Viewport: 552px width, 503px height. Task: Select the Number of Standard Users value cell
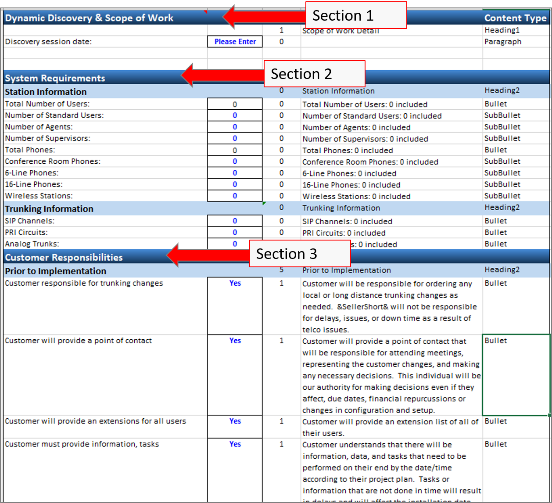pyautogui.click(x=235, y=115)
